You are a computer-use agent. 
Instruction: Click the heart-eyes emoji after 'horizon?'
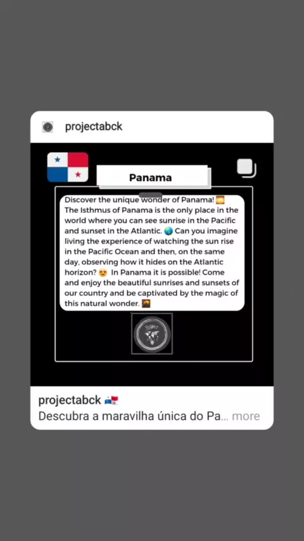coord(103,272)
